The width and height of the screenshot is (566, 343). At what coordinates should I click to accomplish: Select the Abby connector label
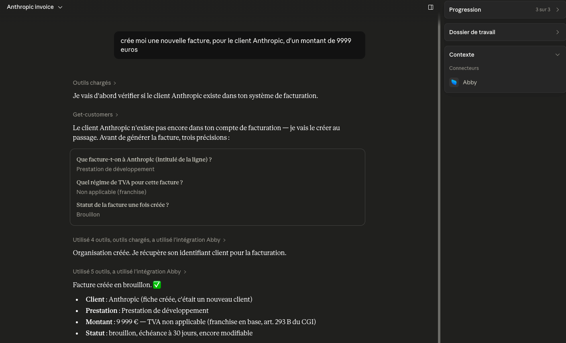470,82
